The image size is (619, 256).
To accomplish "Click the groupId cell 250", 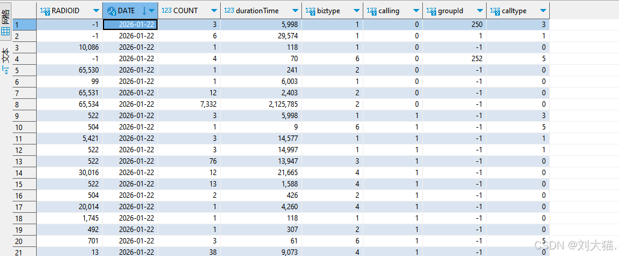I will (x=454, y=25).
